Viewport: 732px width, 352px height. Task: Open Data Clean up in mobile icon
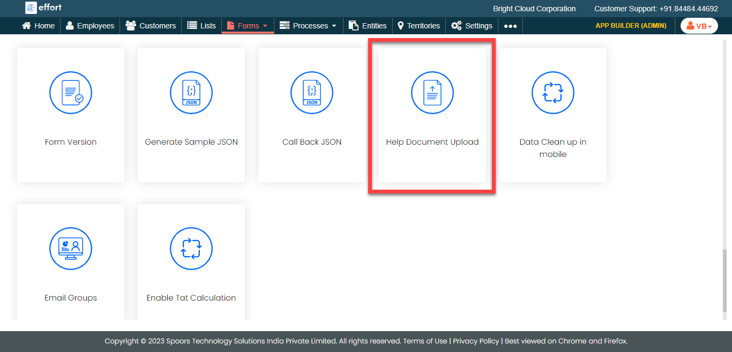click(x=553, y=93)
